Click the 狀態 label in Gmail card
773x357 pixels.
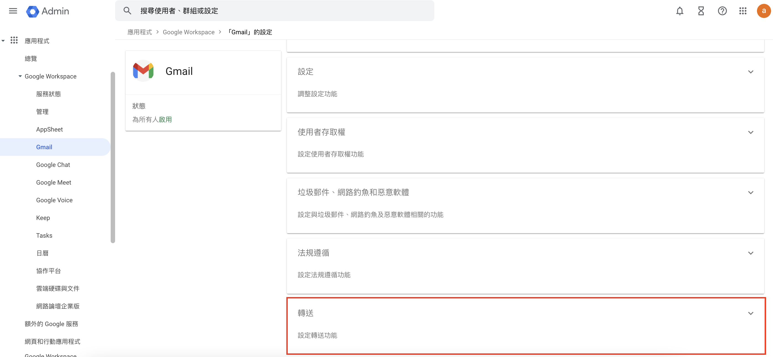click(x=139, y=106)
